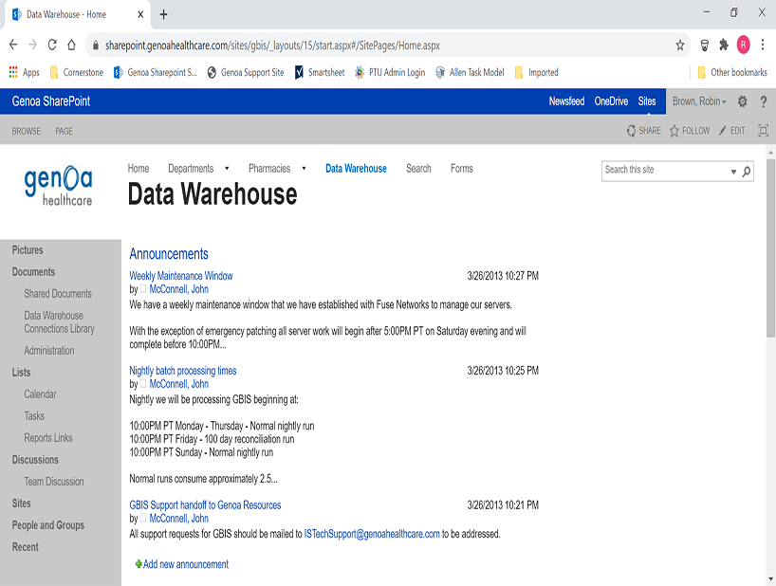This screenshot has height=586, width=776.
Task: Click the search magnifier icon
Action: tap(747, 172)
